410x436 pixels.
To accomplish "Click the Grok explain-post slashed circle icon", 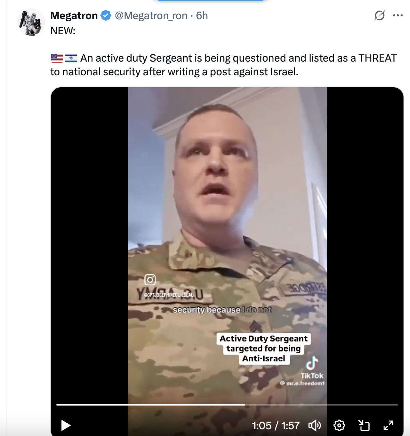I will point(380,15).
